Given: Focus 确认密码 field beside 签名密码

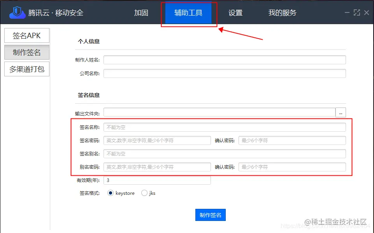Looking at the screenshot, I should [x=292, y=140].
